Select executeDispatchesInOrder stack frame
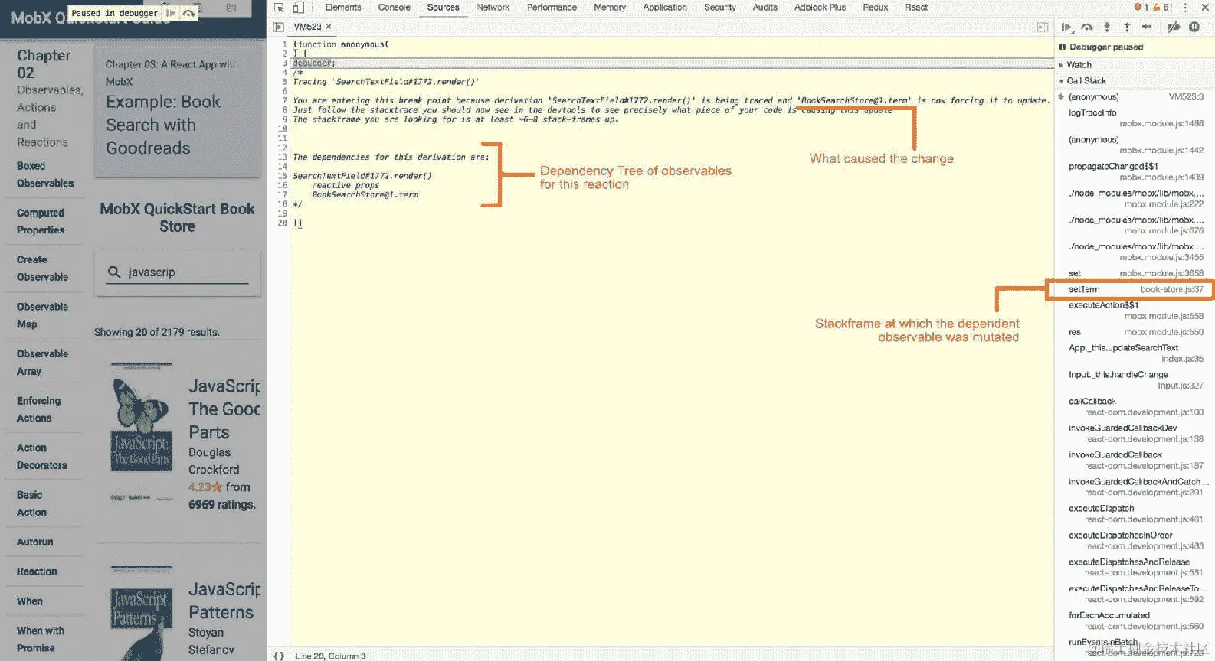Viewport: 1215px width, 661px height. click(x=1132, y=541)
